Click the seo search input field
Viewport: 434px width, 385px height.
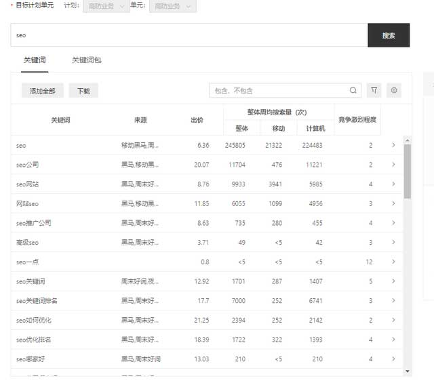189,35
